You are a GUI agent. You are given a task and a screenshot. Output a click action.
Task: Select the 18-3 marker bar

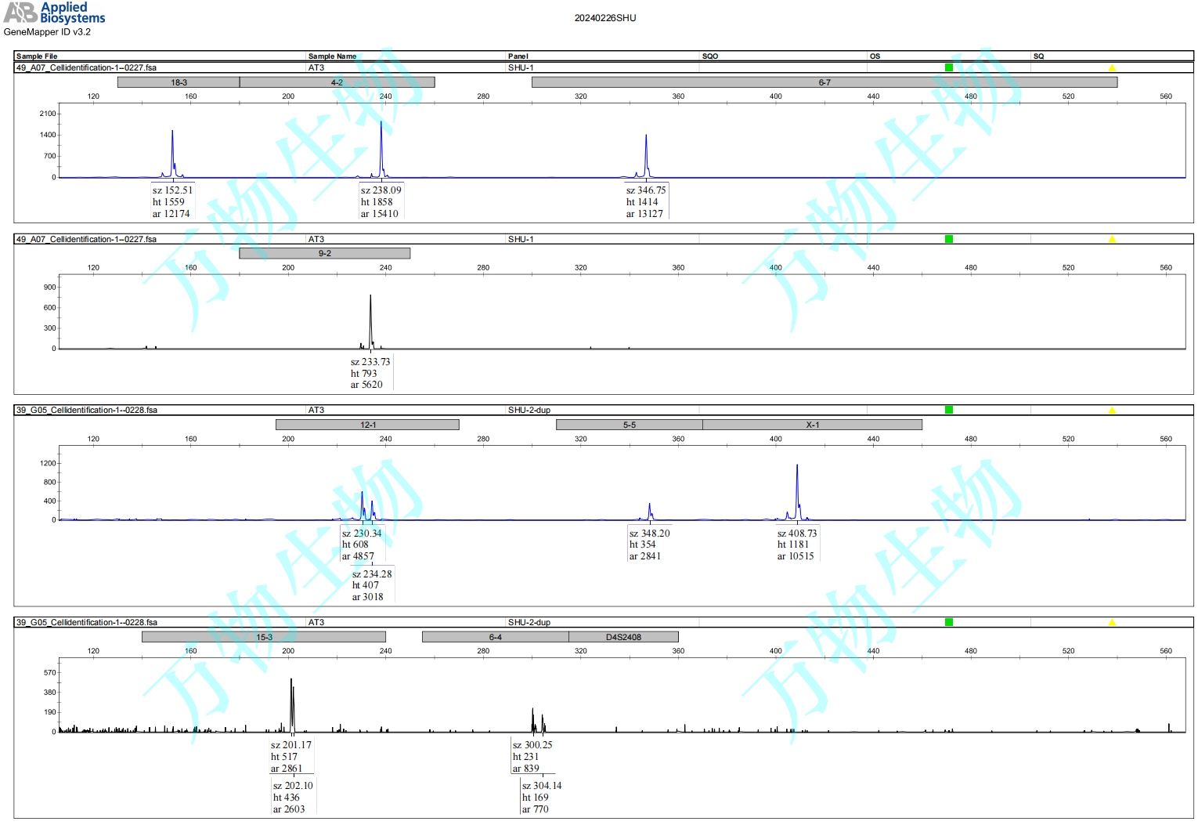click(x=179, y=82)
